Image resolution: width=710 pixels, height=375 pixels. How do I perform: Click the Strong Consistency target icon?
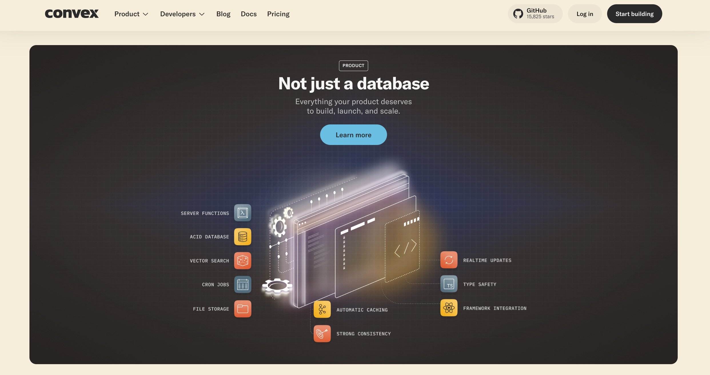click(x=322, y=333)
